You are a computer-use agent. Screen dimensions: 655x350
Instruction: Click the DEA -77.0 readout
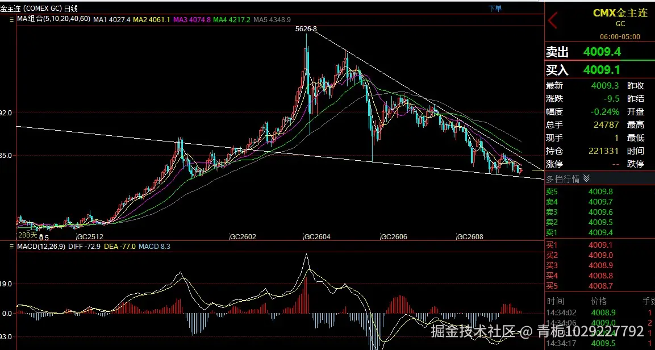120,247
